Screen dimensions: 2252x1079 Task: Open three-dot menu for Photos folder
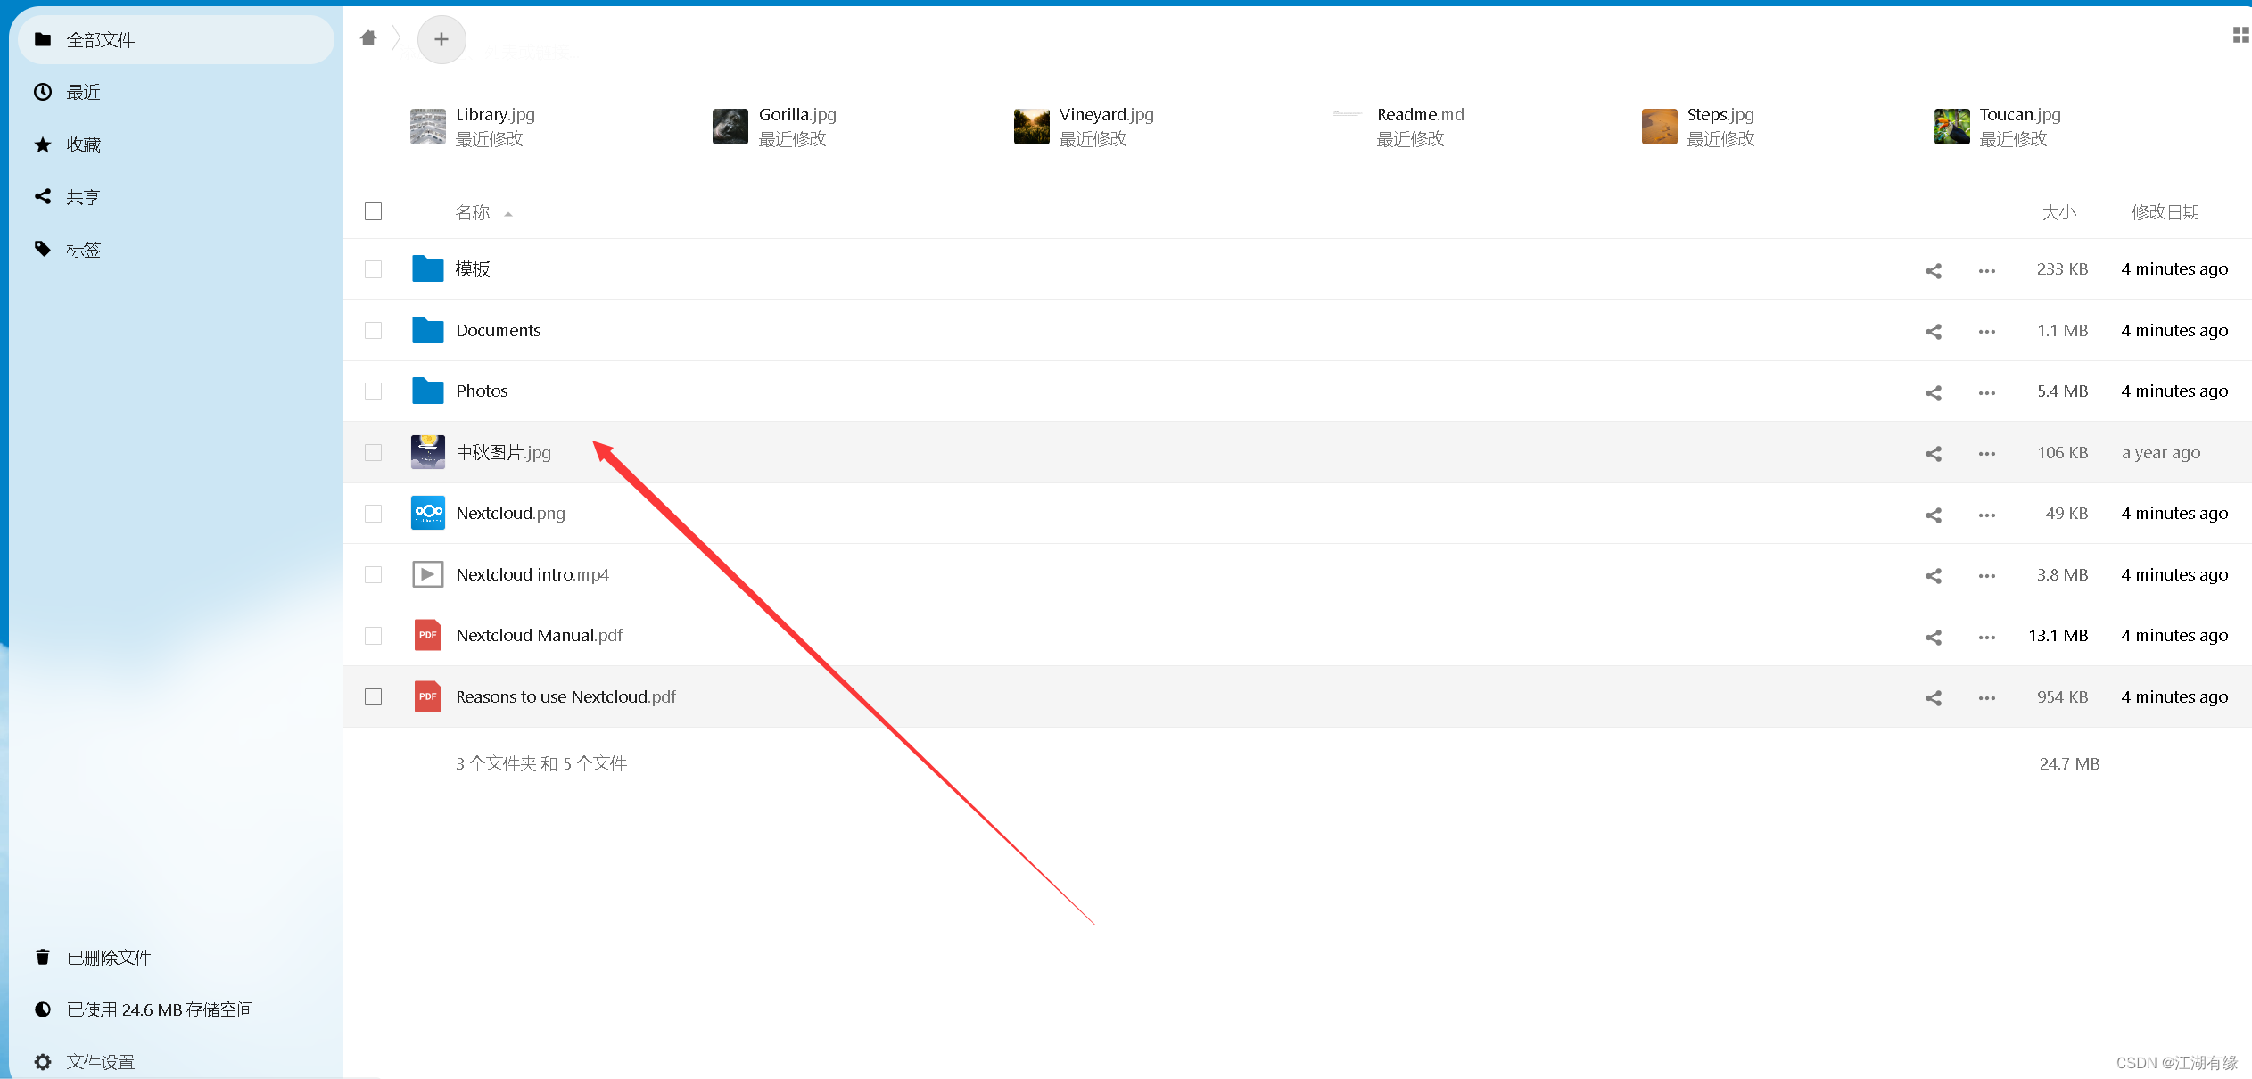[x=1986, y=392]
